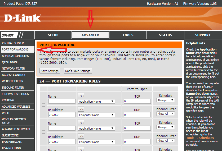The height and width of the screenshot is (151, 222).
Task: Go to the SUPPORT tab
Action: [203, 35]
